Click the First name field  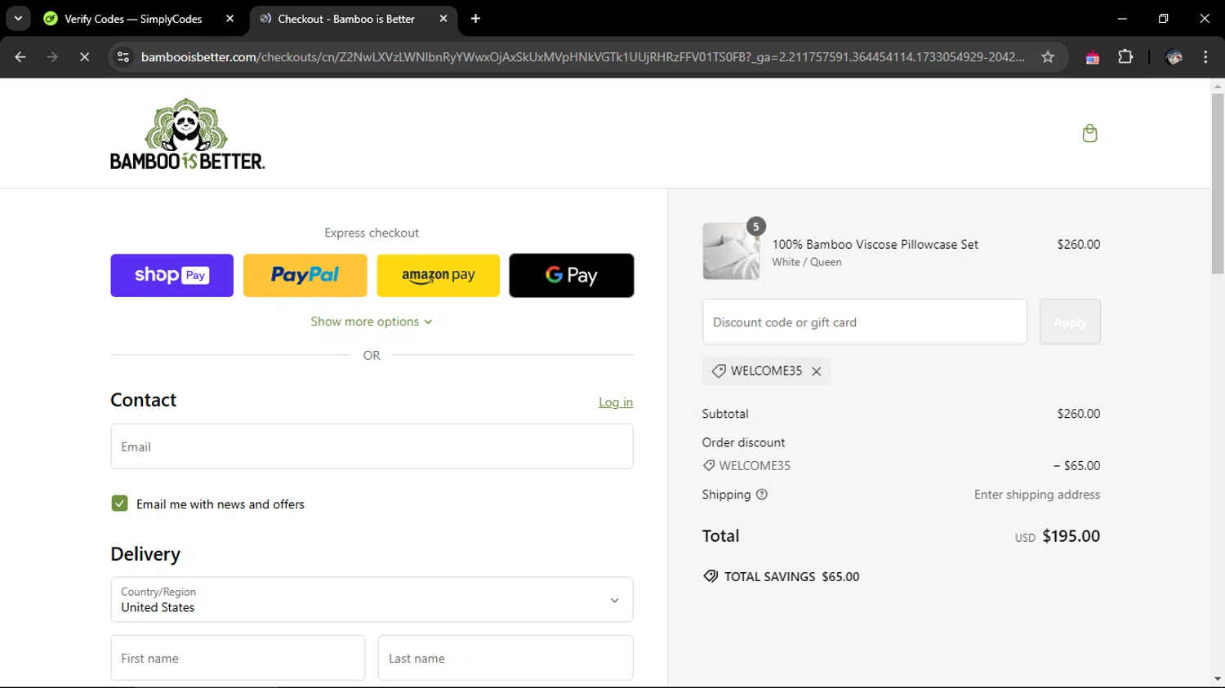point(238,658)
